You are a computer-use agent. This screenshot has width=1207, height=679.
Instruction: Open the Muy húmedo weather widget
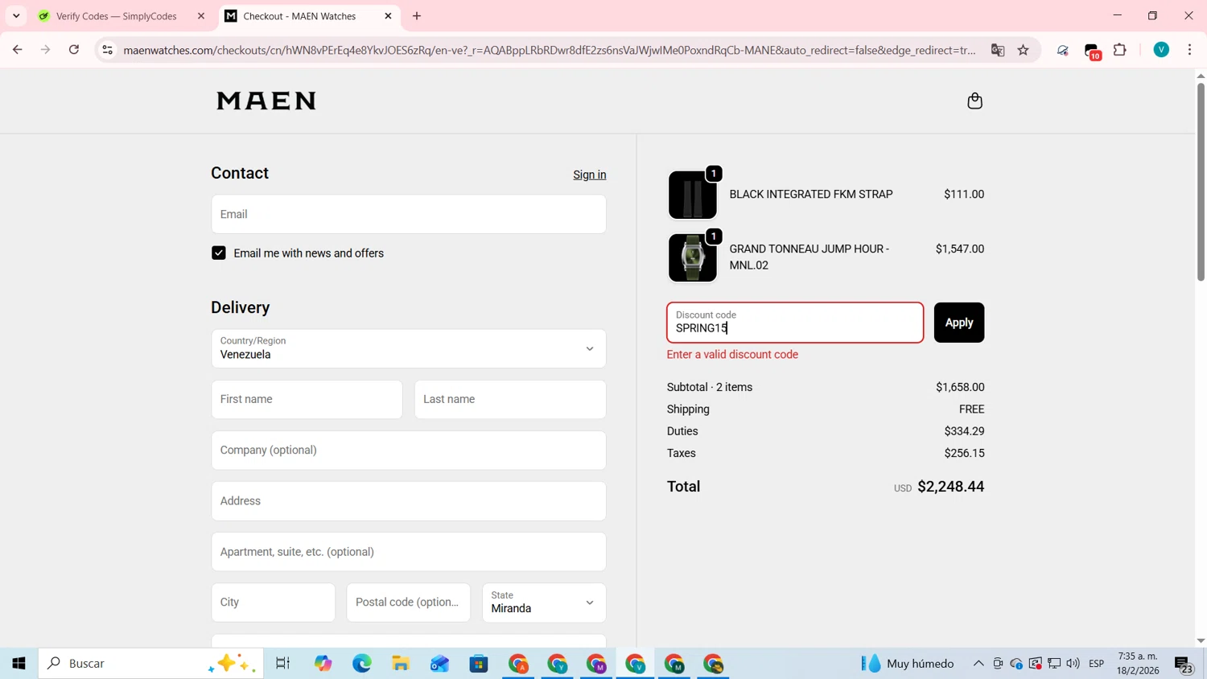pos(908,664)
